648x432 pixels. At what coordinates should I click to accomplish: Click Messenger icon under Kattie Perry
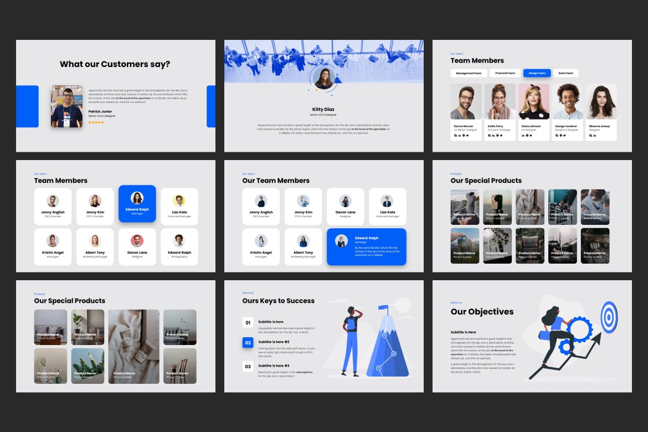pyautogui.click(x=497, y=135)
